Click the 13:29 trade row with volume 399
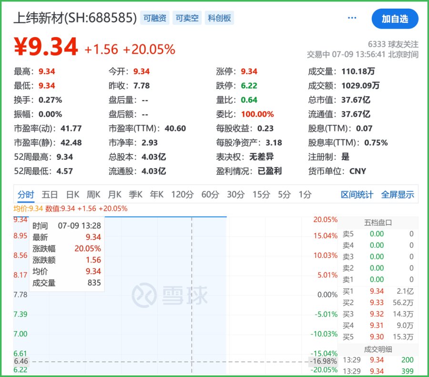 378,371
